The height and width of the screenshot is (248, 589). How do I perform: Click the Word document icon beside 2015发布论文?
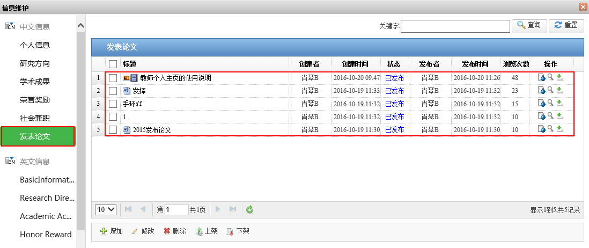point(127,129)
